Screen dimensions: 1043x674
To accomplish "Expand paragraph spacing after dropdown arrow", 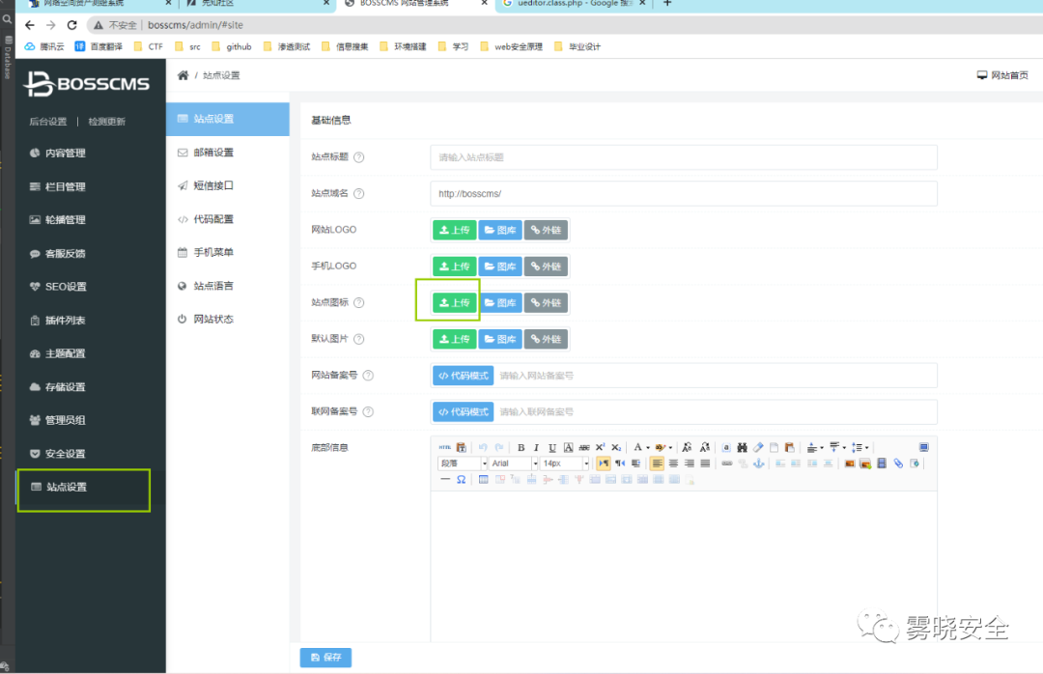I will click(845, 448).
